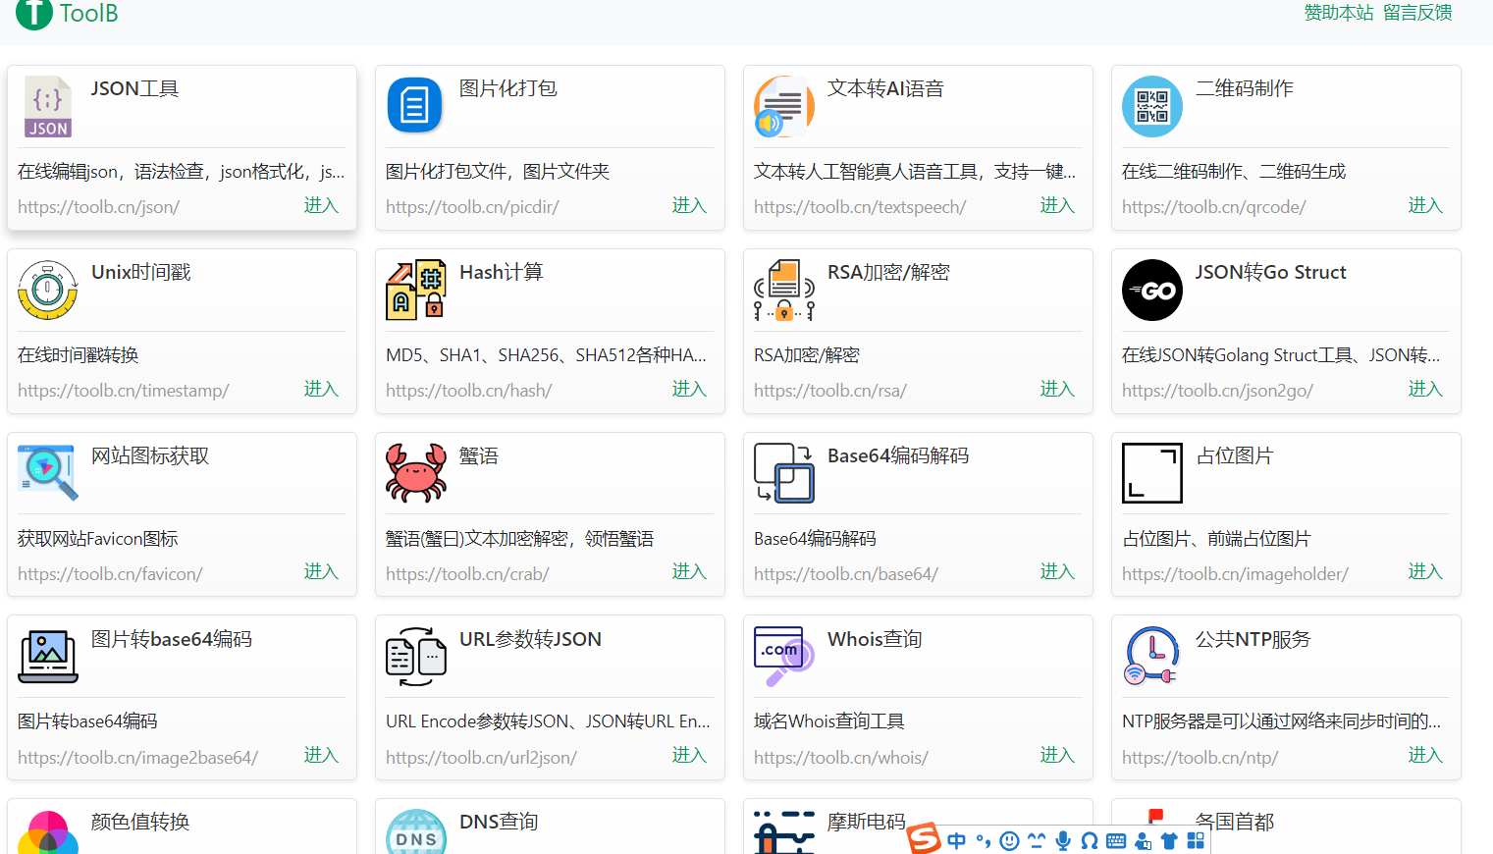Click the 占位图片 square frame icon

pos(1151,472)
